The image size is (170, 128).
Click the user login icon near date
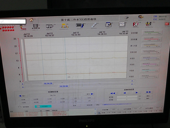[x=141, y=17]
